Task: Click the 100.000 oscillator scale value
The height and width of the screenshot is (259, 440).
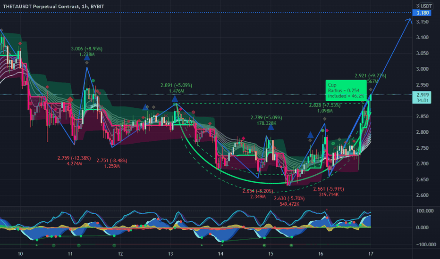Action: point(425,211)
